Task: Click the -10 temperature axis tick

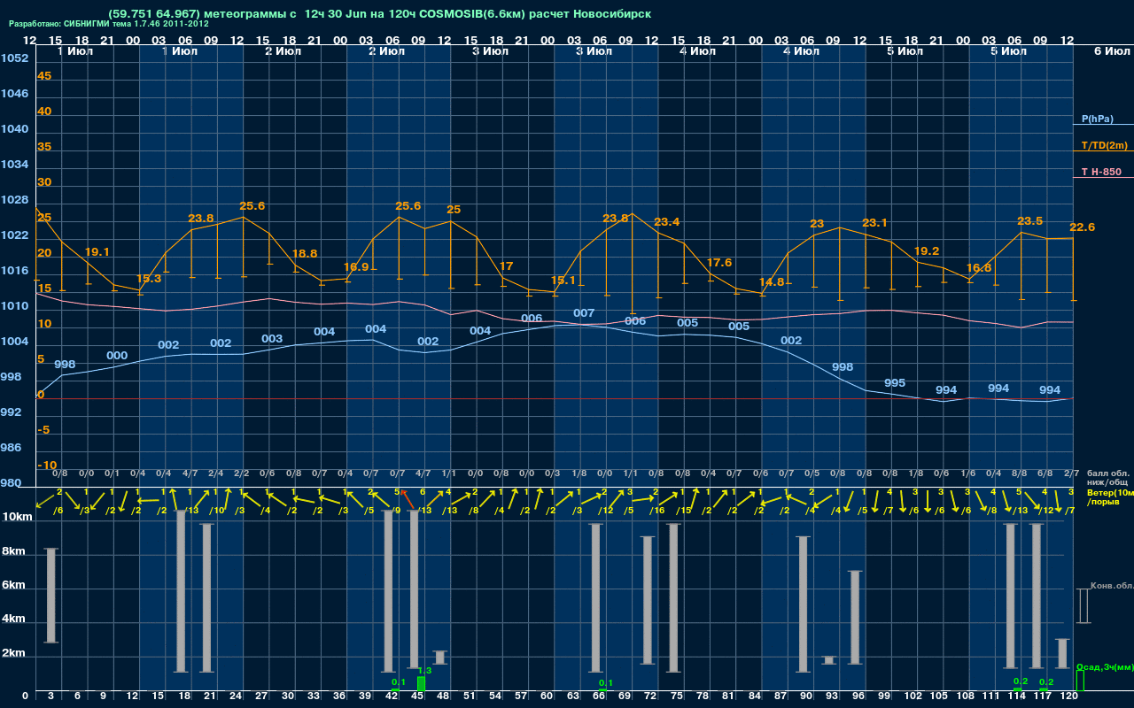Action: click(47, 466)
